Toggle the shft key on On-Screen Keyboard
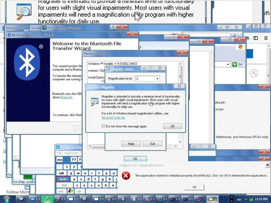Image resolution: width=271 pixels, height=203 pixels. click(64, 185)
